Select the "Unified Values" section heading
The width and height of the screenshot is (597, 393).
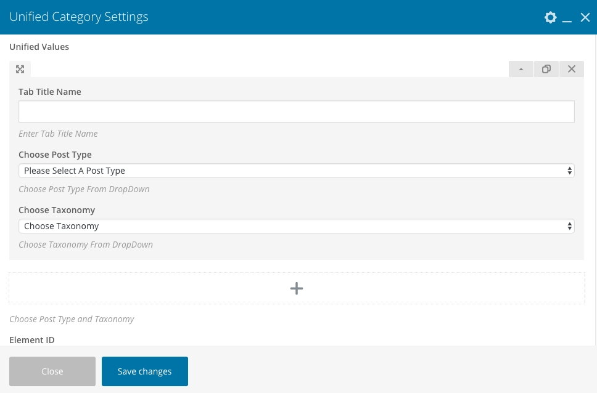point(39,47)
